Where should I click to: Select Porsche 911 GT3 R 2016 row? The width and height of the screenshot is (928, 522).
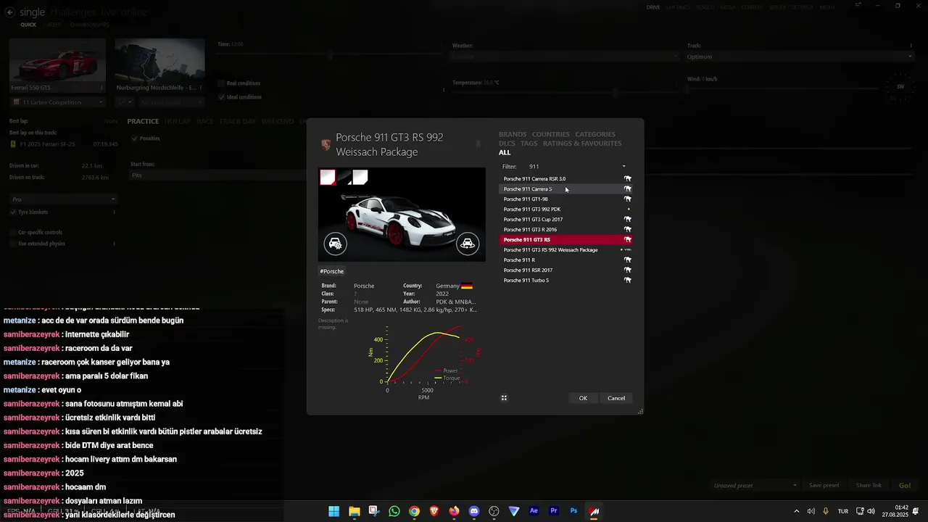click(x=565, y=230)
